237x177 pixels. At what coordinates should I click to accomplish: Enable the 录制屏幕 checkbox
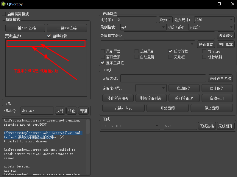pos(103,51)
